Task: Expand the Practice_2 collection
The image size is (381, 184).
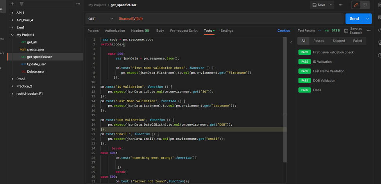Action: tap(13, 86)
